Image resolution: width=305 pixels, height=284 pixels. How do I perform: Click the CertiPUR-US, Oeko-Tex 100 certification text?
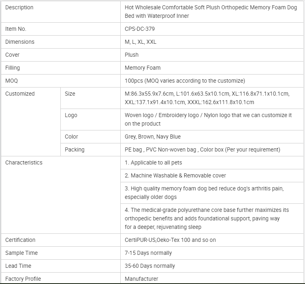point(170,240)
